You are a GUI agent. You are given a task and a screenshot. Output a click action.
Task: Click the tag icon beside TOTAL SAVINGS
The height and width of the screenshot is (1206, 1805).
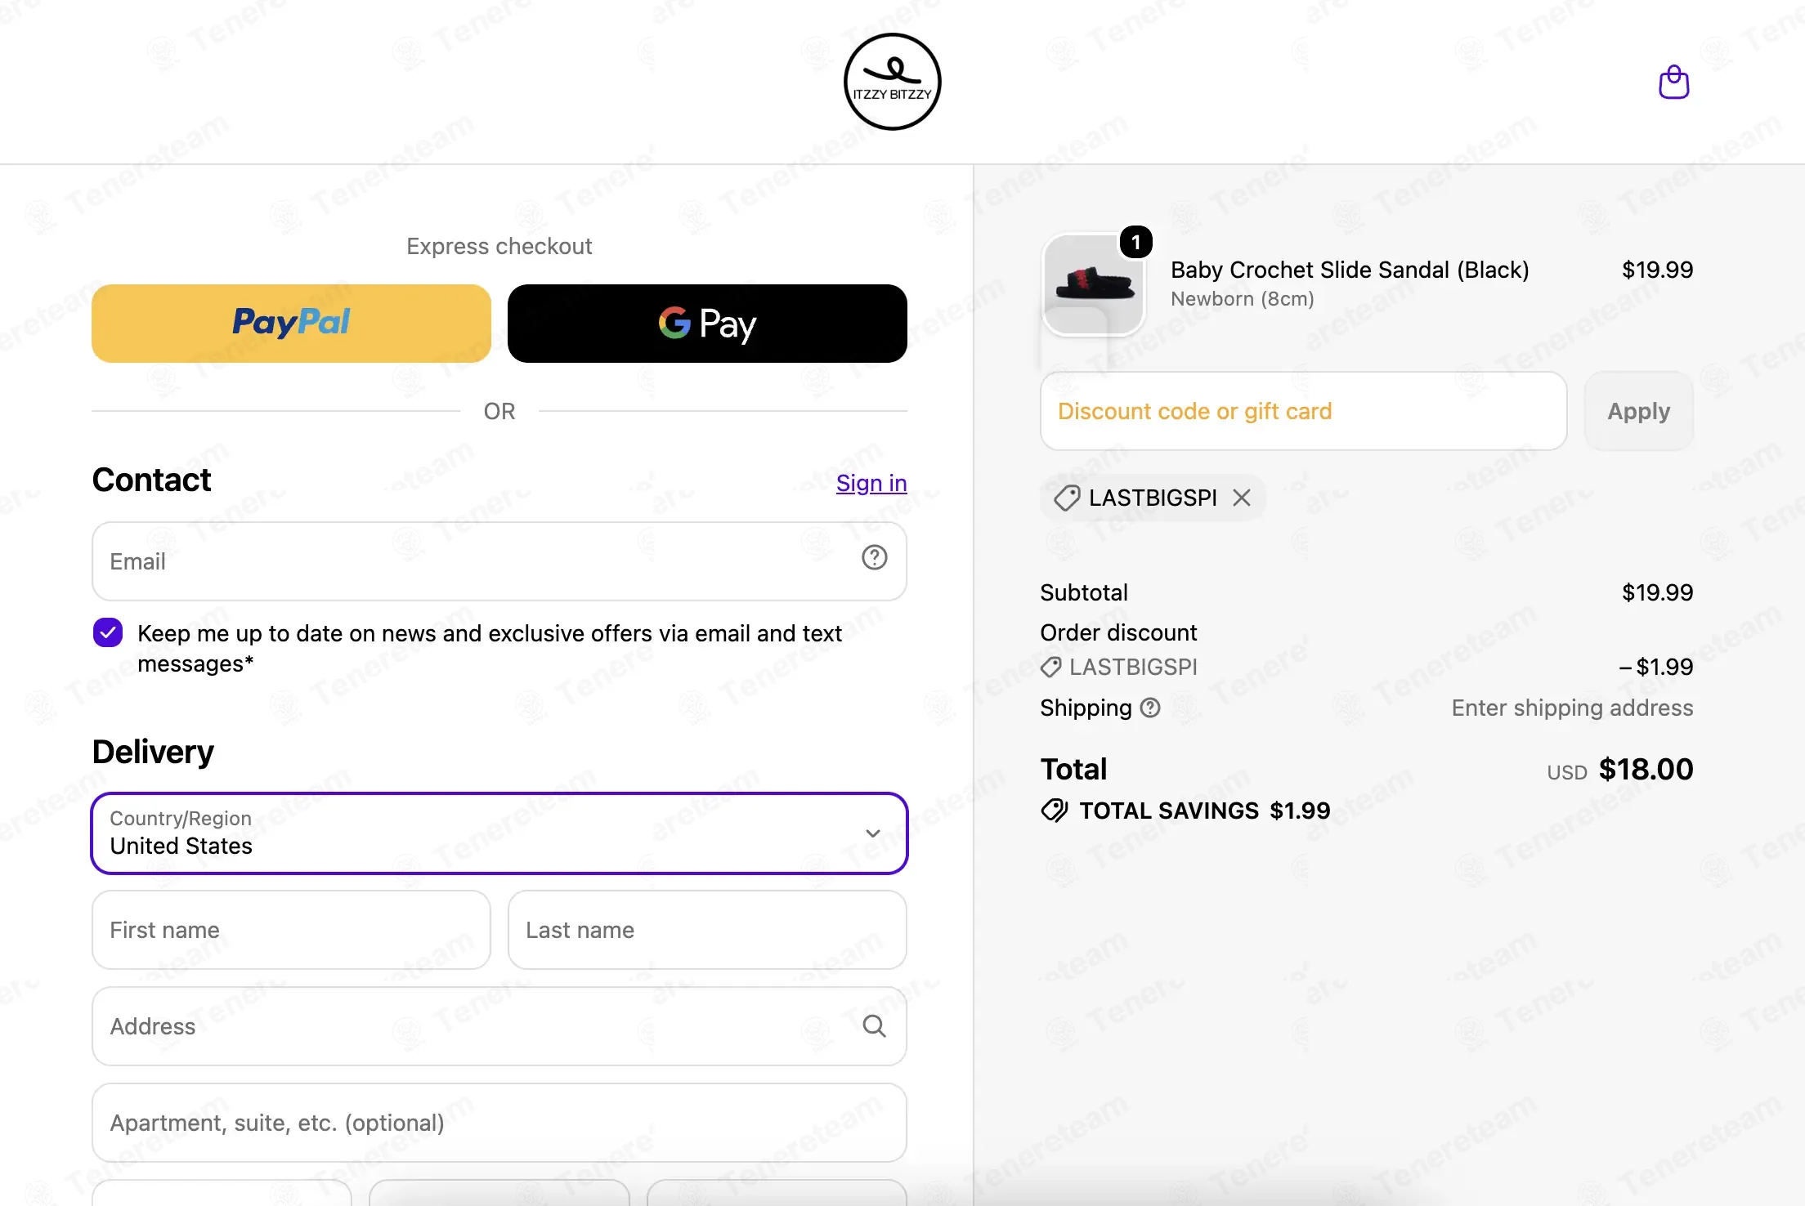point(1054,811)
